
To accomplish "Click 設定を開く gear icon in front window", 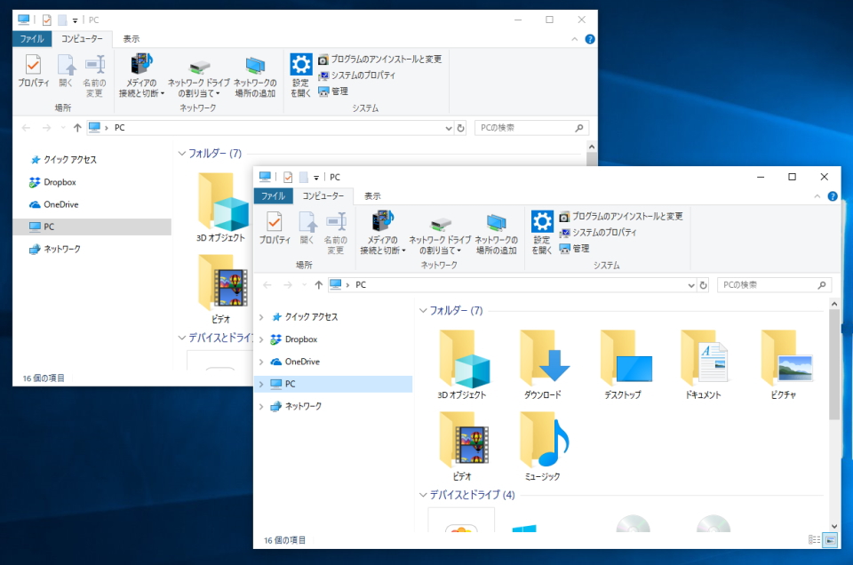I will tap(542, 232).
